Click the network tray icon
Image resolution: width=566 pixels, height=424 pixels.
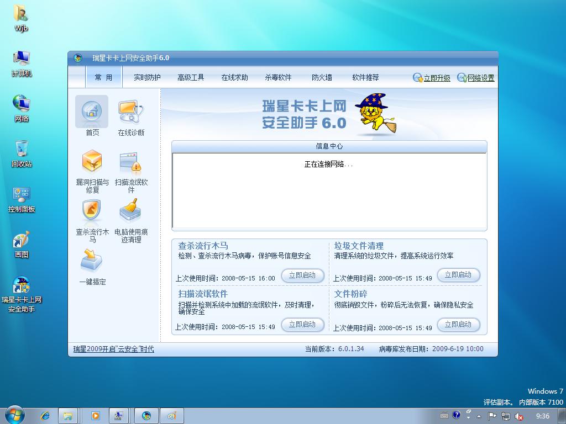tap(505, 416)
